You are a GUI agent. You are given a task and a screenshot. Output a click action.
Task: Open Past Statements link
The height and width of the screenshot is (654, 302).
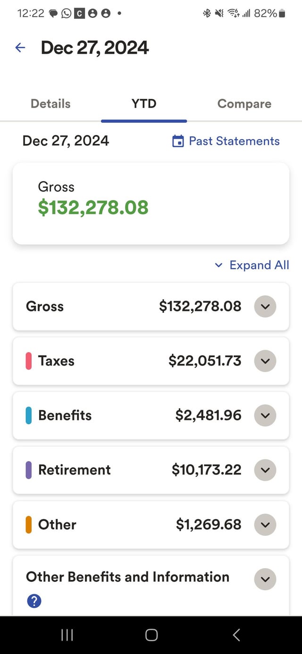[x=234, y=141]
